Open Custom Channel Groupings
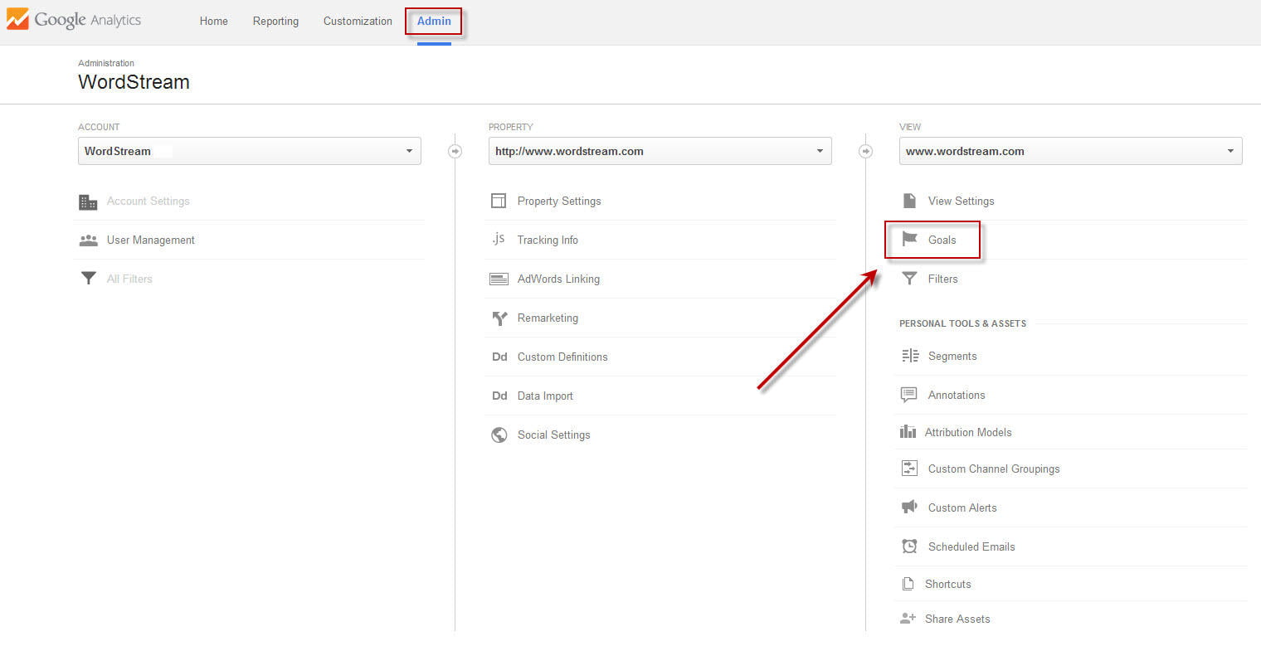This screenshot has width=1261, height=646. click(994, 469)
